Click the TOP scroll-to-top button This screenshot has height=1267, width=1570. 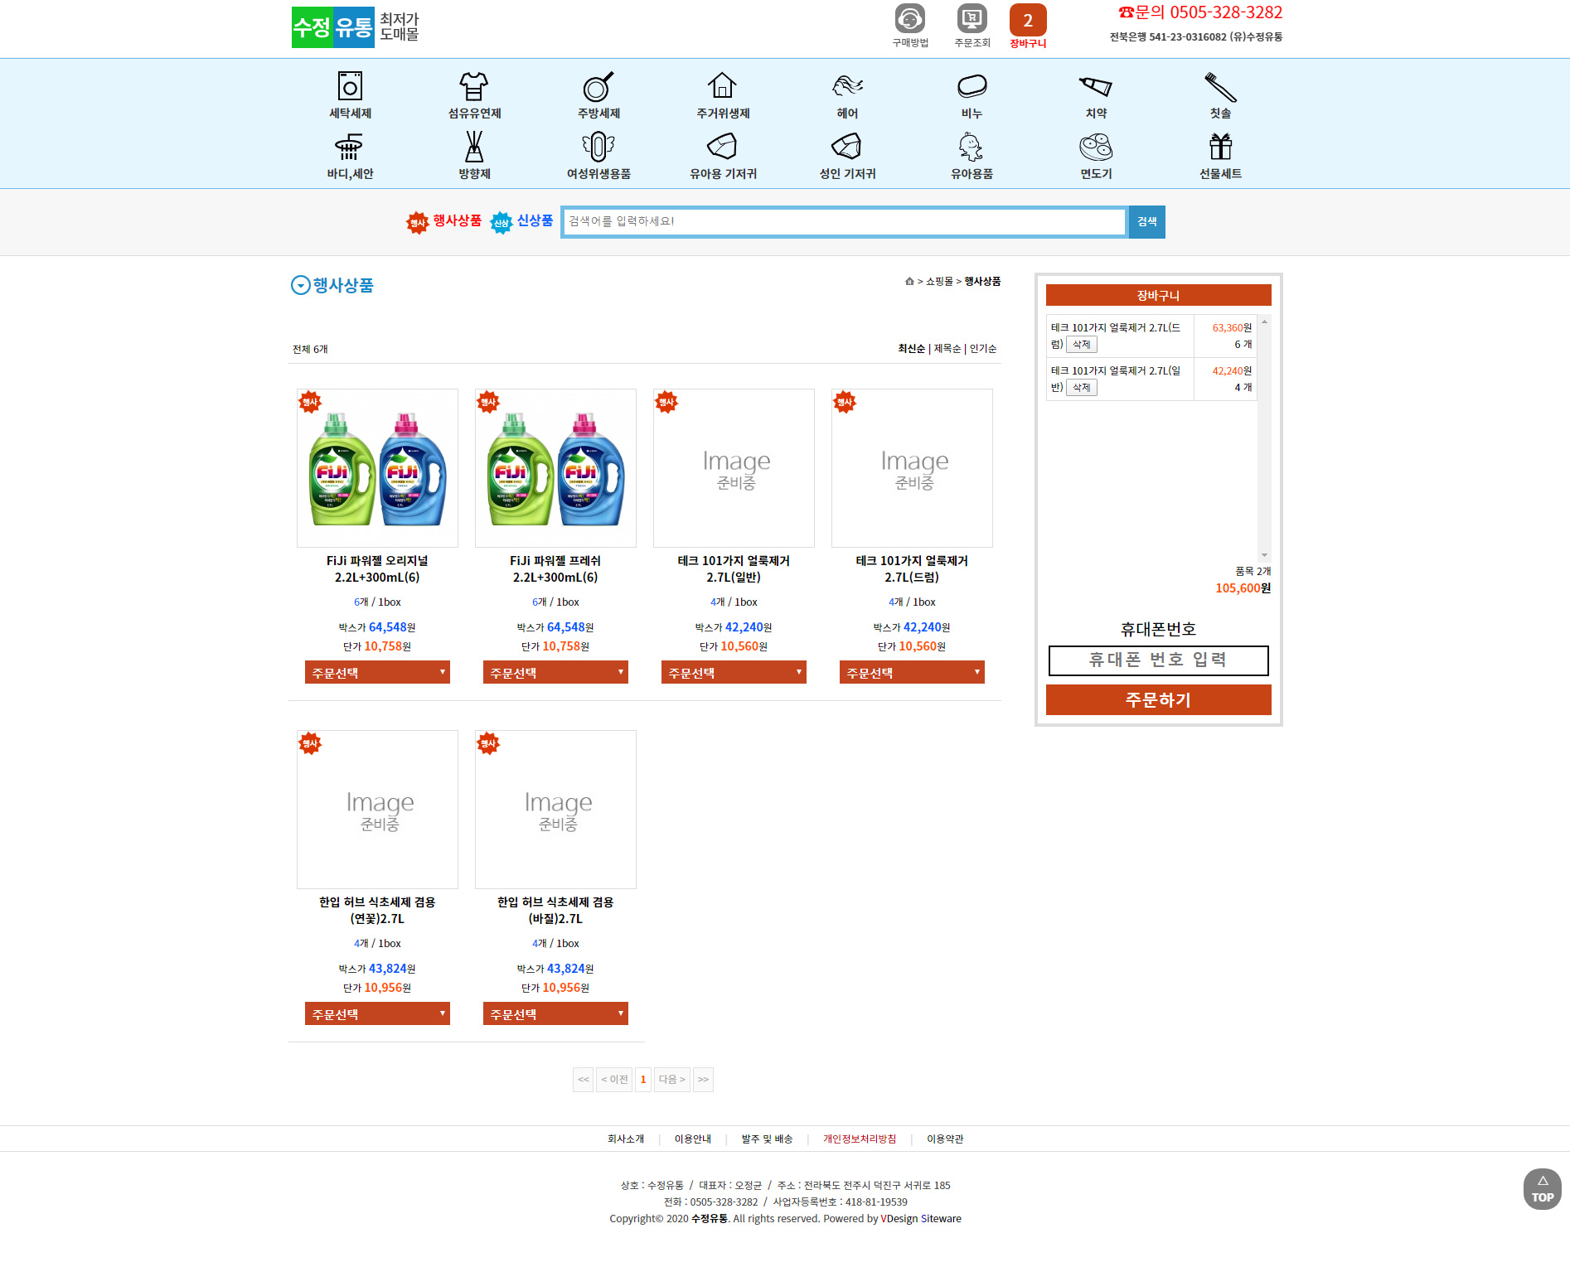coord(1542,1189)
